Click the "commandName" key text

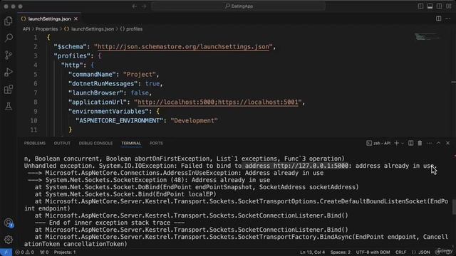[92, 74]
